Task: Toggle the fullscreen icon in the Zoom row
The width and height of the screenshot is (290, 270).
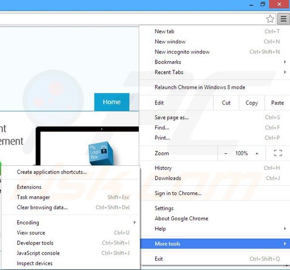Action: pyautogui.click(x=278, y=153)
